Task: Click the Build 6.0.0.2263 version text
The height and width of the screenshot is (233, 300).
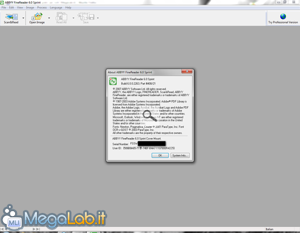Action: click(x=138, y=84)
